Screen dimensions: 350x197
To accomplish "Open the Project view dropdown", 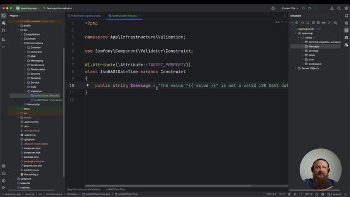I will [15, 16].
